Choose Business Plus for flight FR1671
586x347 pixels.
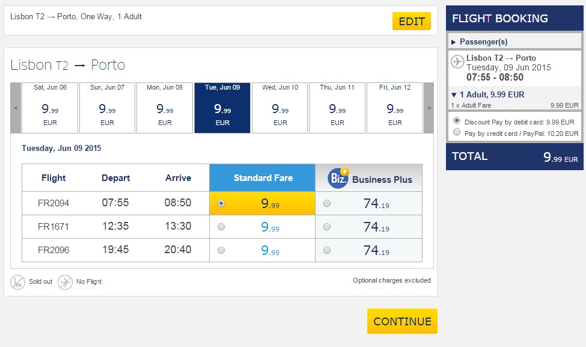pos(327,227)
